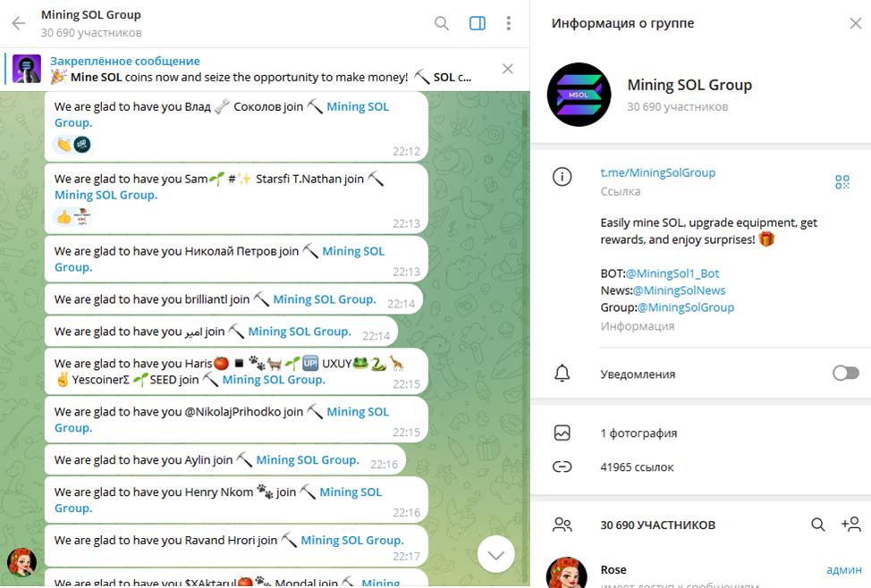Open Rose's avatar beside the chat messages
The width and height of the screenshot is (871, 588).
[x=21, y=562]
